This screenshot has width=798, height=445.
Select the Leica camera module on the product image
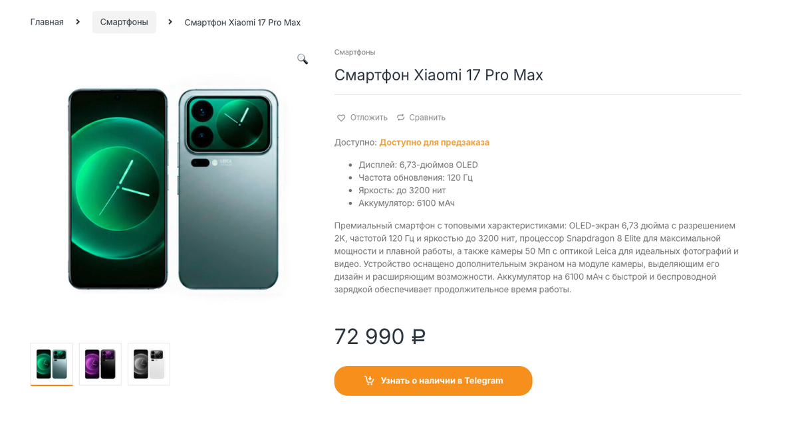click(228, 123)
